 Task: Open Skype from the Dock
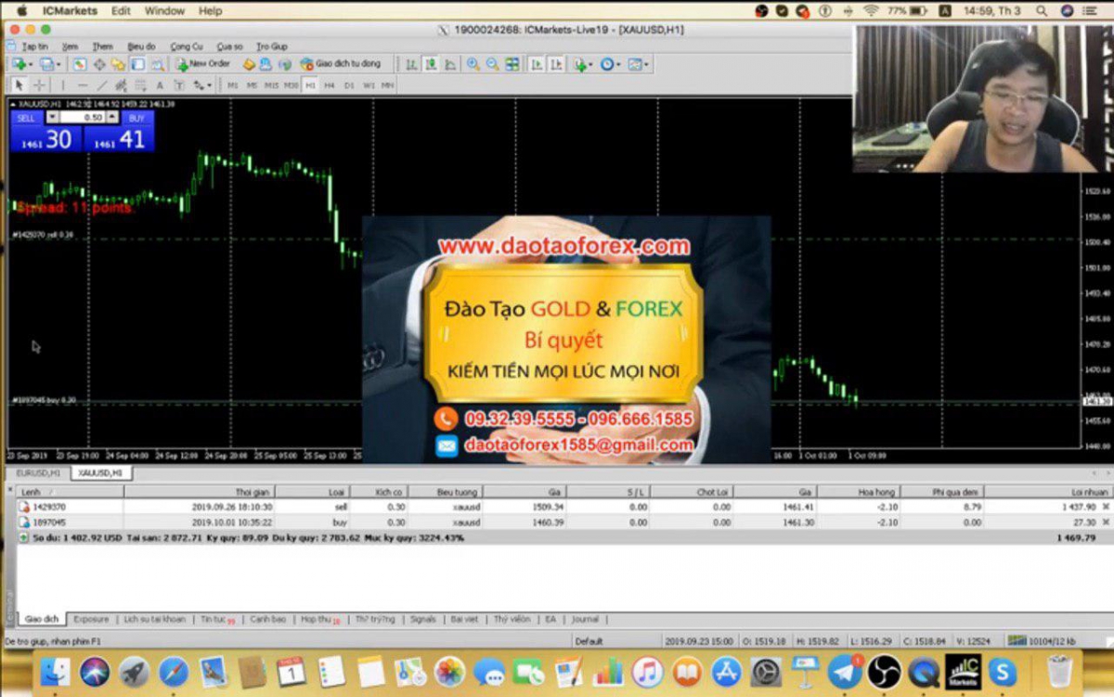(x=1003, y=671)
